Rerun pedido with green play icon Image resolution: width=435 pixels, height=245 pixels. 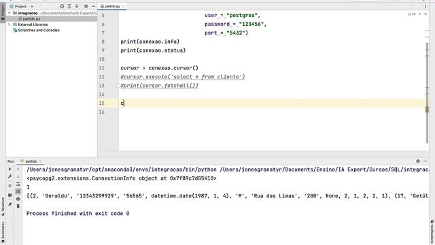point(10,169)
